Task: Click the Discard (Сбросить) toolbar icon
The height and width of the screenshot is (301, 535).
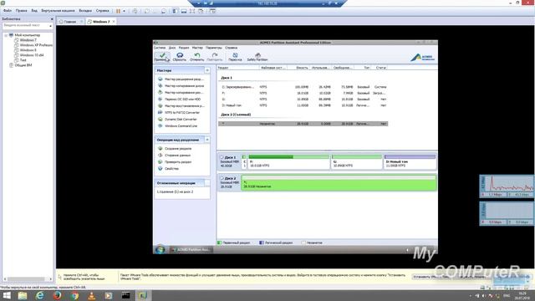Action: [x=180, y=57]
